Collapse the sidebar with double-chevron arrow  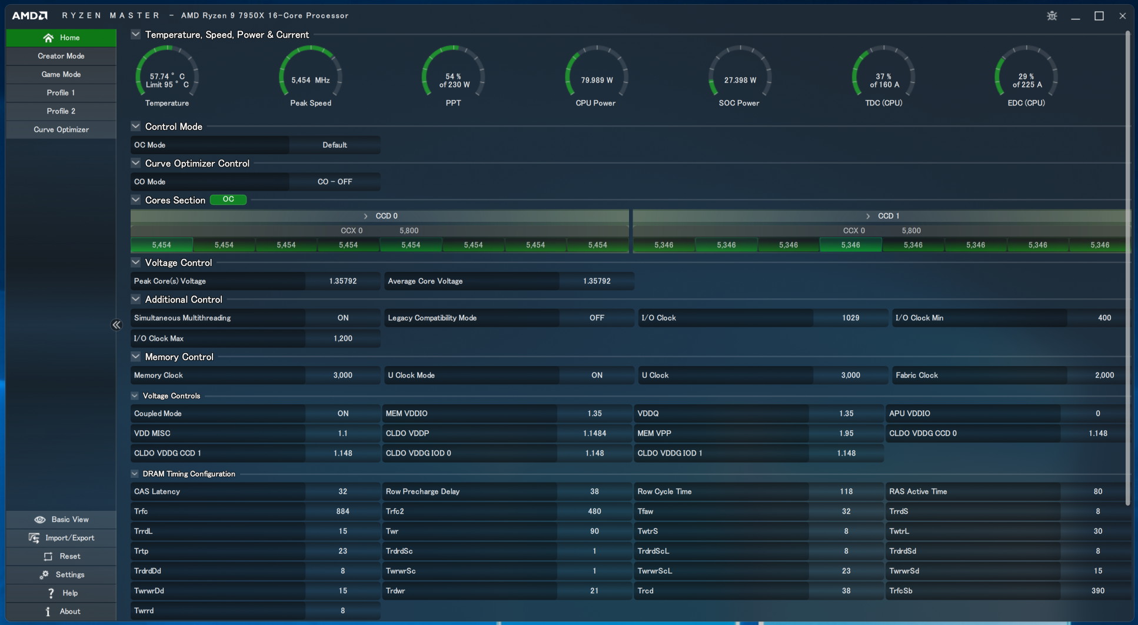pos(117,325)
